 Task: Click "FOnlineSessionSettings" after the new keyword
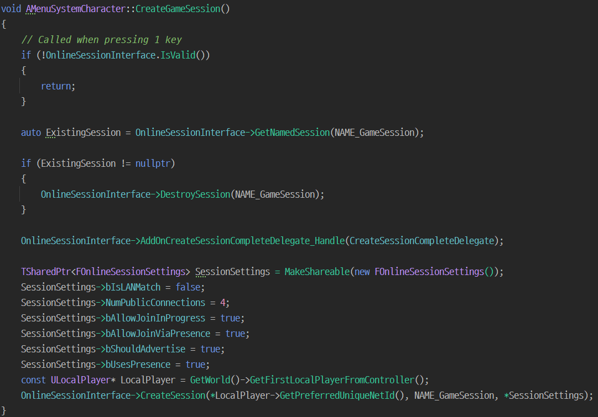point(429,272)
